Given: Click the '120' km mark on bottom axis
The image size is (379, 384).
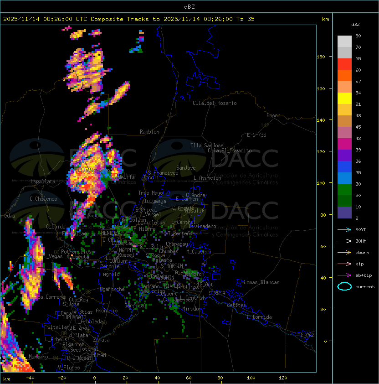Looking at the screenshot, I should point(283,378).
